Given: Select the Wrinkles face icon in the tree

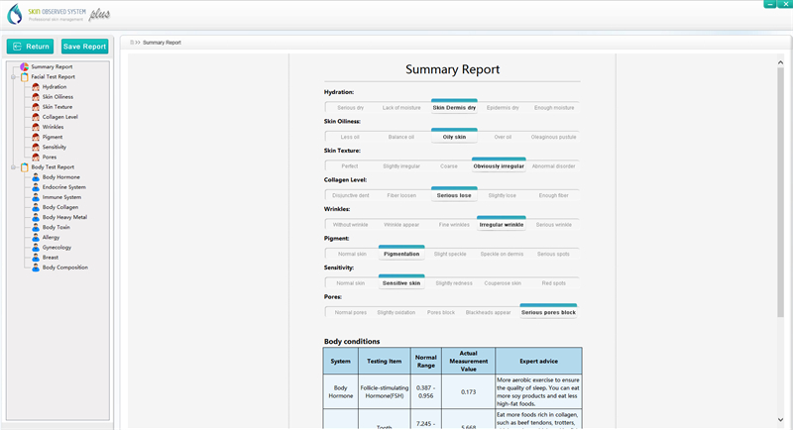Looking at the screenshot, I should click(36, 127).
